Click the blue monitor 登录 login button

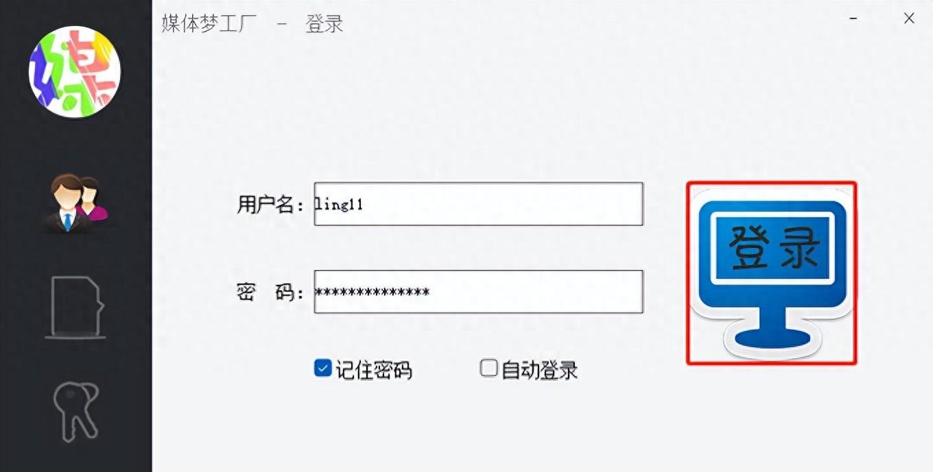[x=772, y=273]
